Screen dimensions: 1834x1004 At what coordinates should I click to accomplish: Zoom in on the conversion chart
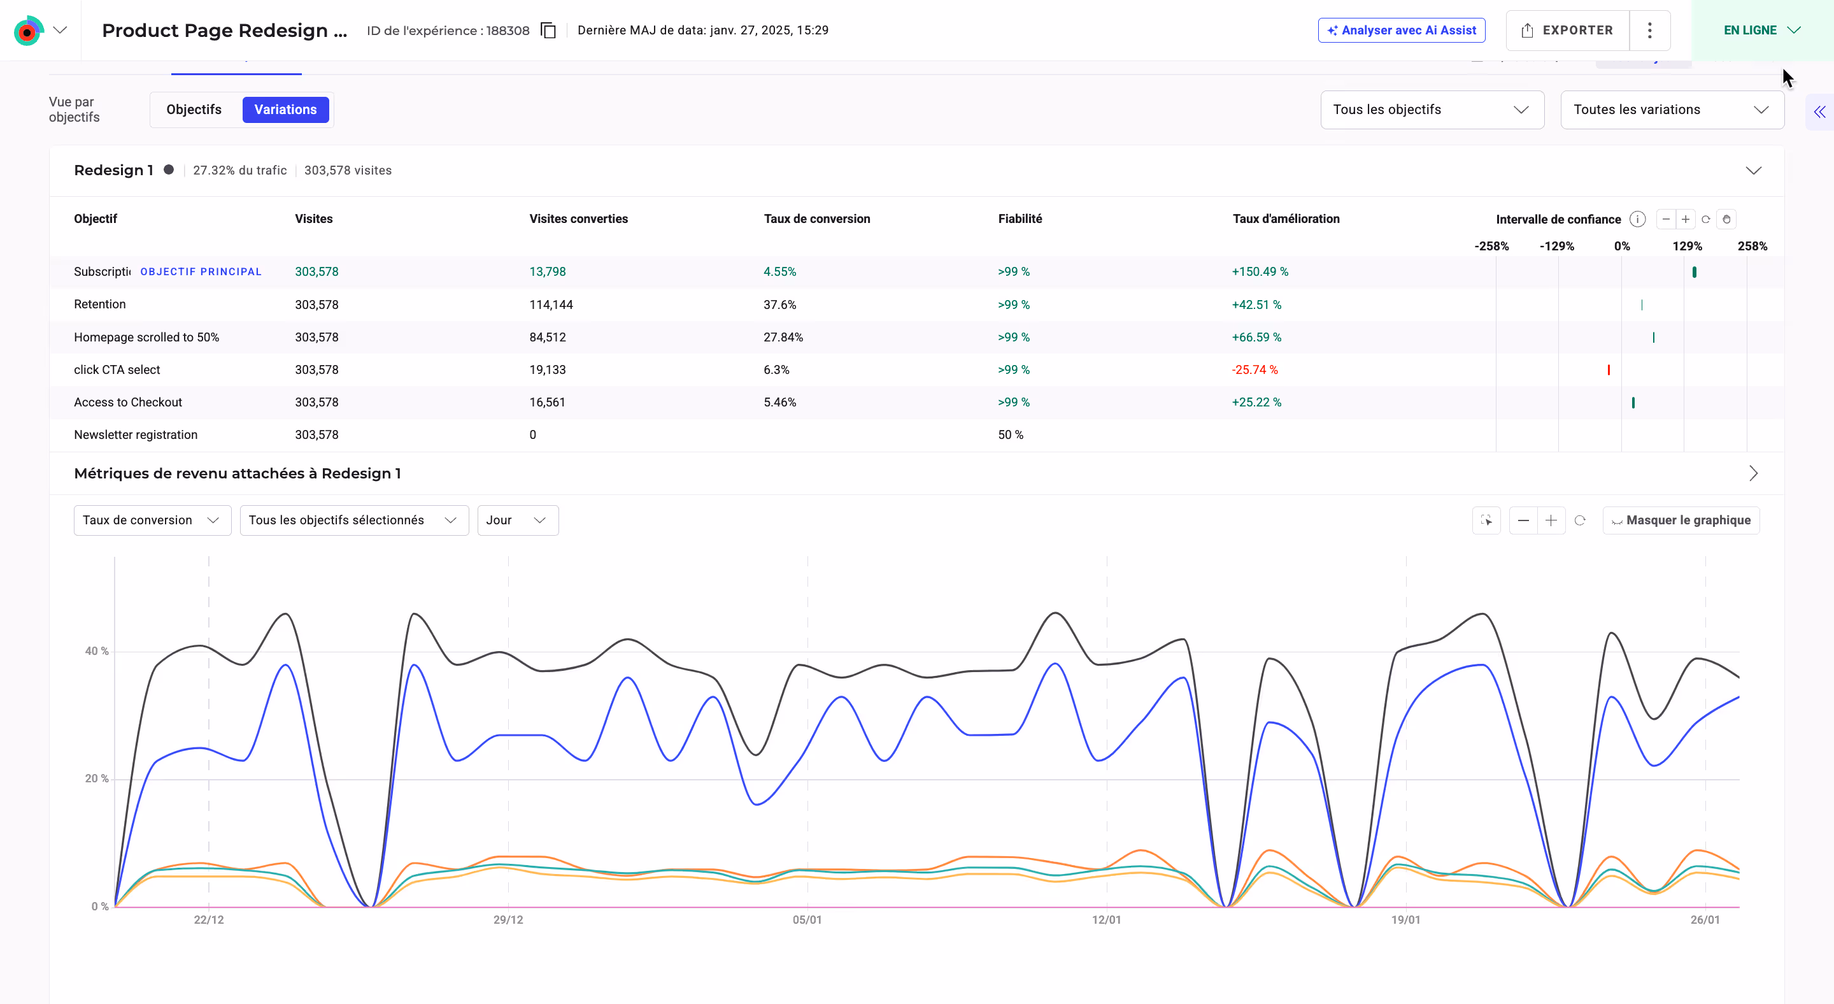[1551, 520]
